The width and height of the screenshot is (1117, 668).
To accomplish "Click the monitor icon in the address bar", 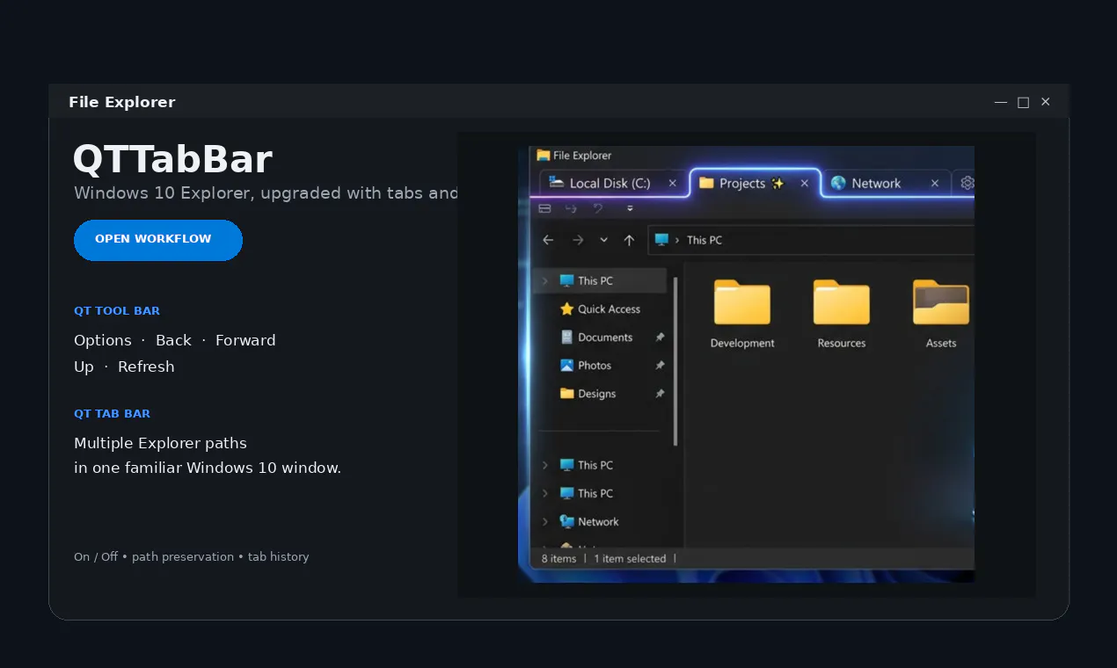I will point(662,239).
